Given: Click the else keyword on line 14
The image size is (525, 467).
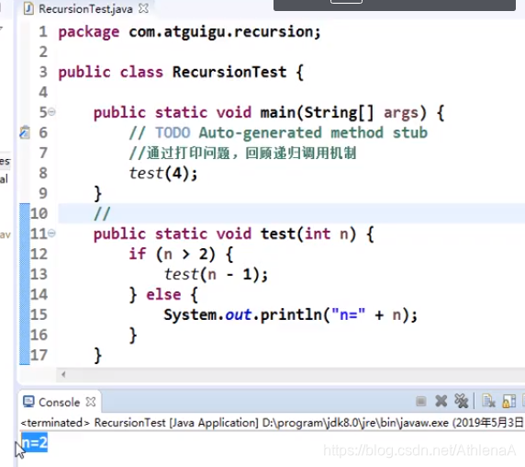Looking at the screenshot, I should pos(163,294).
